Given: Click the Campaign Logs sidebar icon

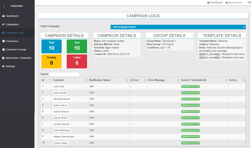Looking at the screenshot, I should [x=3, y=33].
